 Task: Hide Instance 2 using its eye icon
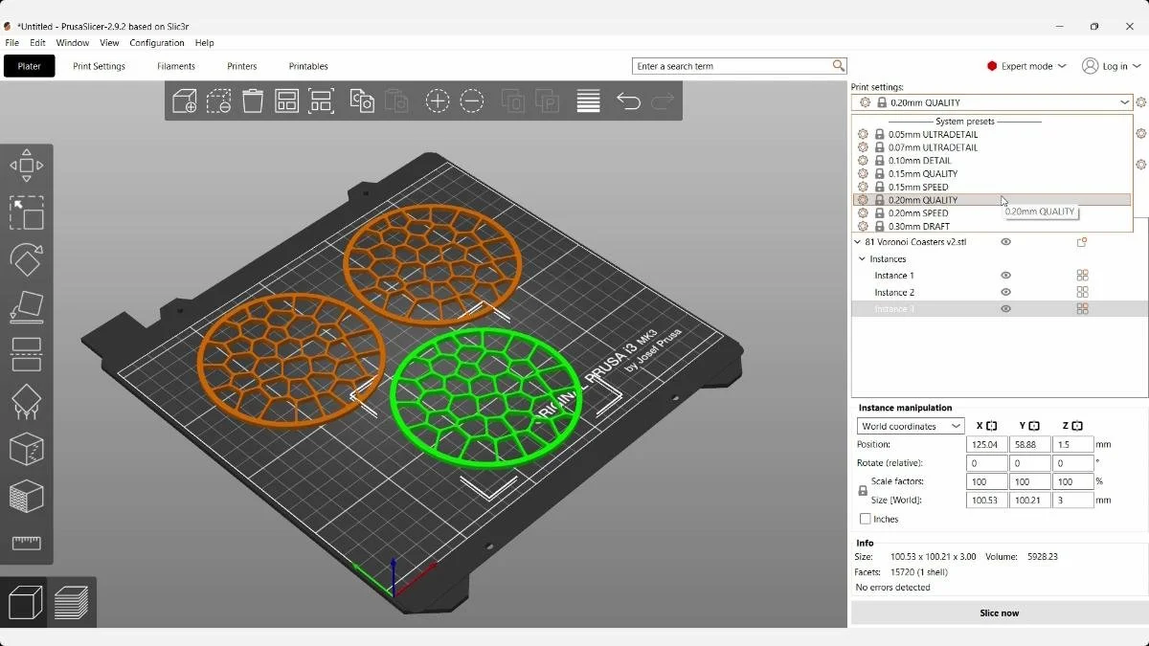[1005, 292]
